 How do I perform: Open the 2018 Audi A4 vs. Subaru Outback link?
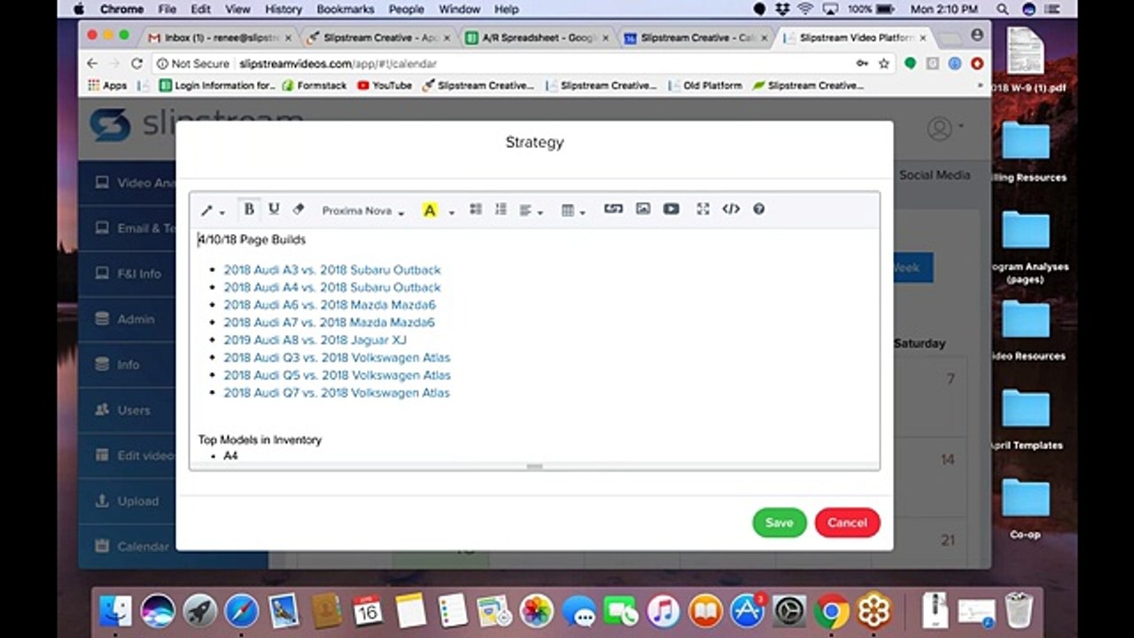[x=332, y=287]
